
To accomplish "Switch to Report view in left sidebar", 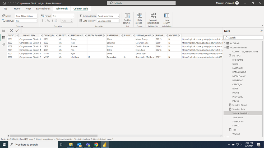I will point(3,31).
